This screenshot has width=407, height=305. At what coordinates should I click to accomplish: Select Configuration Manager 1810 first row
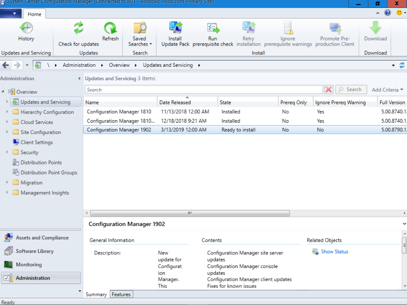click(x=245, y=112)
